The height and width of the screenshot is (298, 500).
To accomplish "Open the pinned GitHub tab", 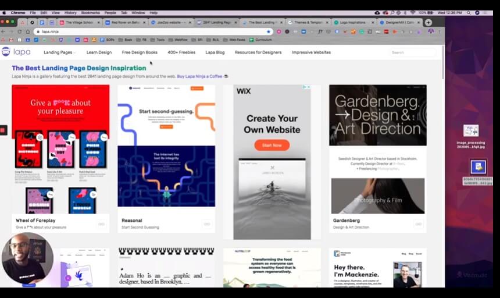I will point(32,22).
